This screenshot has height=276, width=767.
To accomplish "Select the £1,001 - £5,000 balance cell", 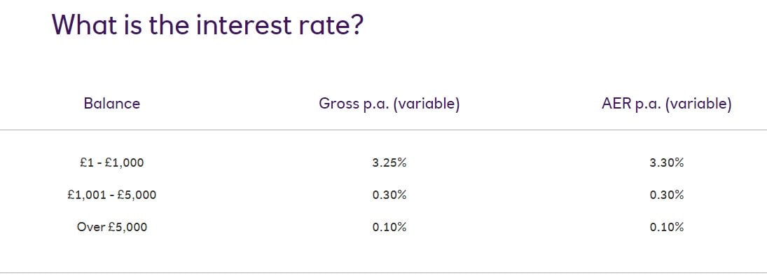I will pos(111,195).
